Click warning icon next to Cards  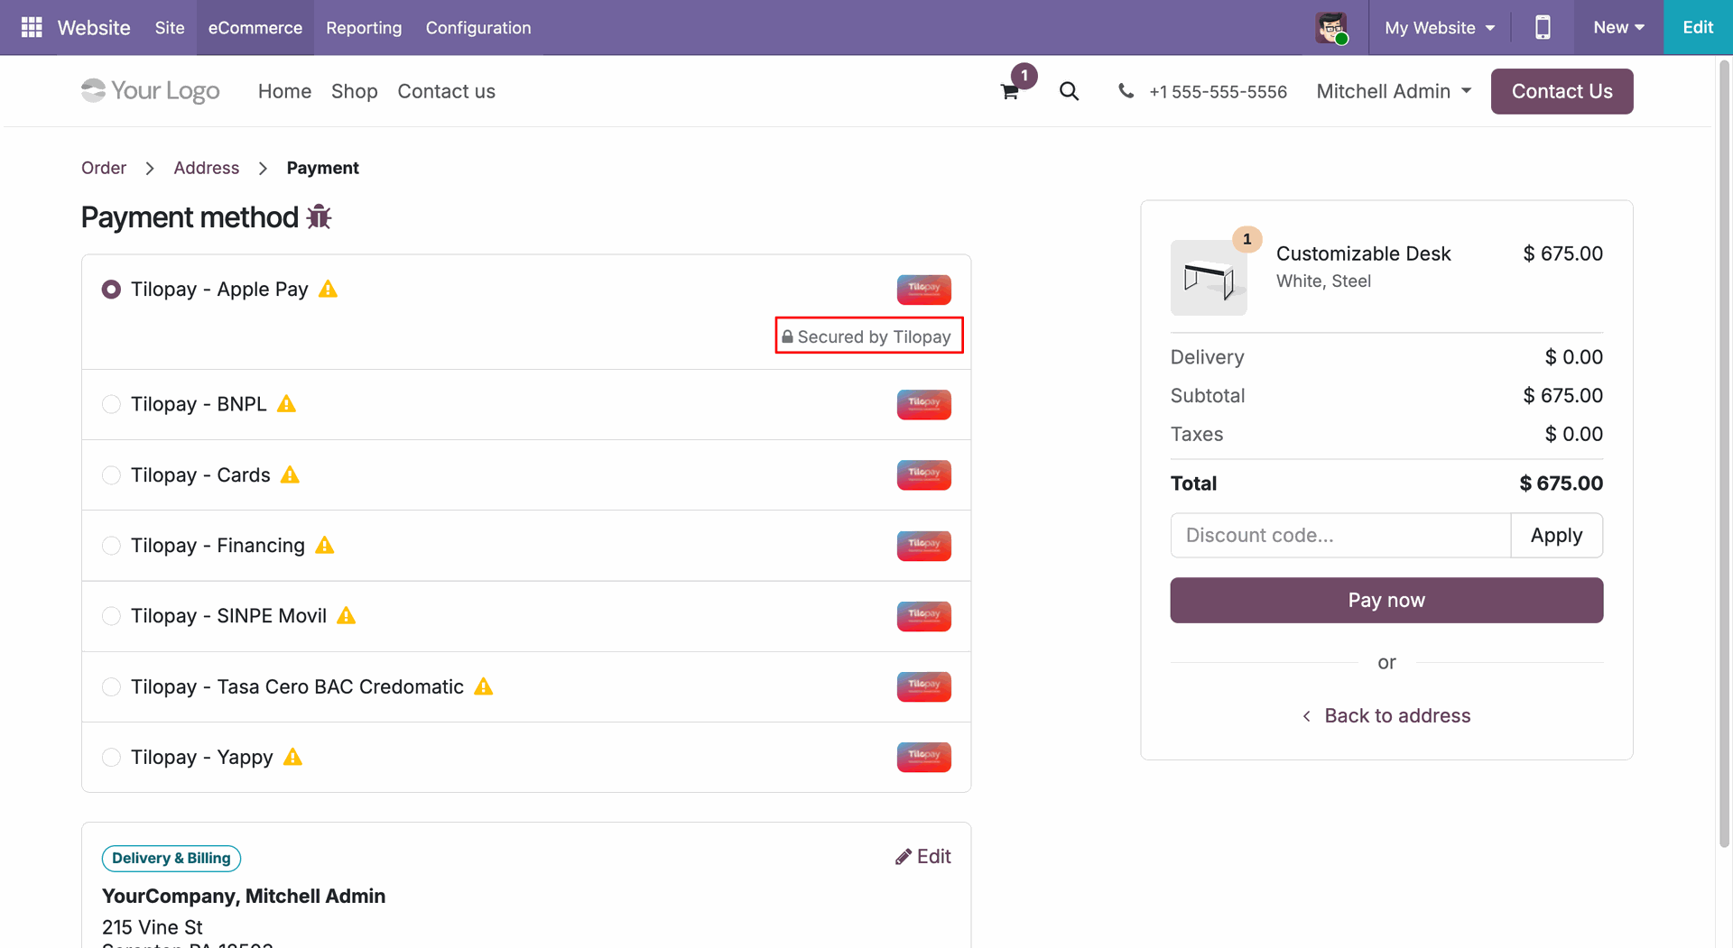tap(290, 475)
